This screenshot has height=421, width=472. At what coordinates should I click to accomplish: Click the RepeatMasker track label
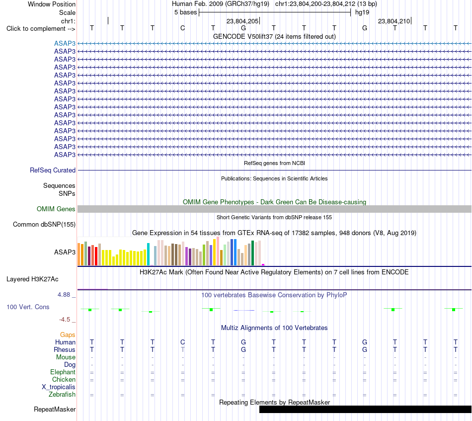55,410
